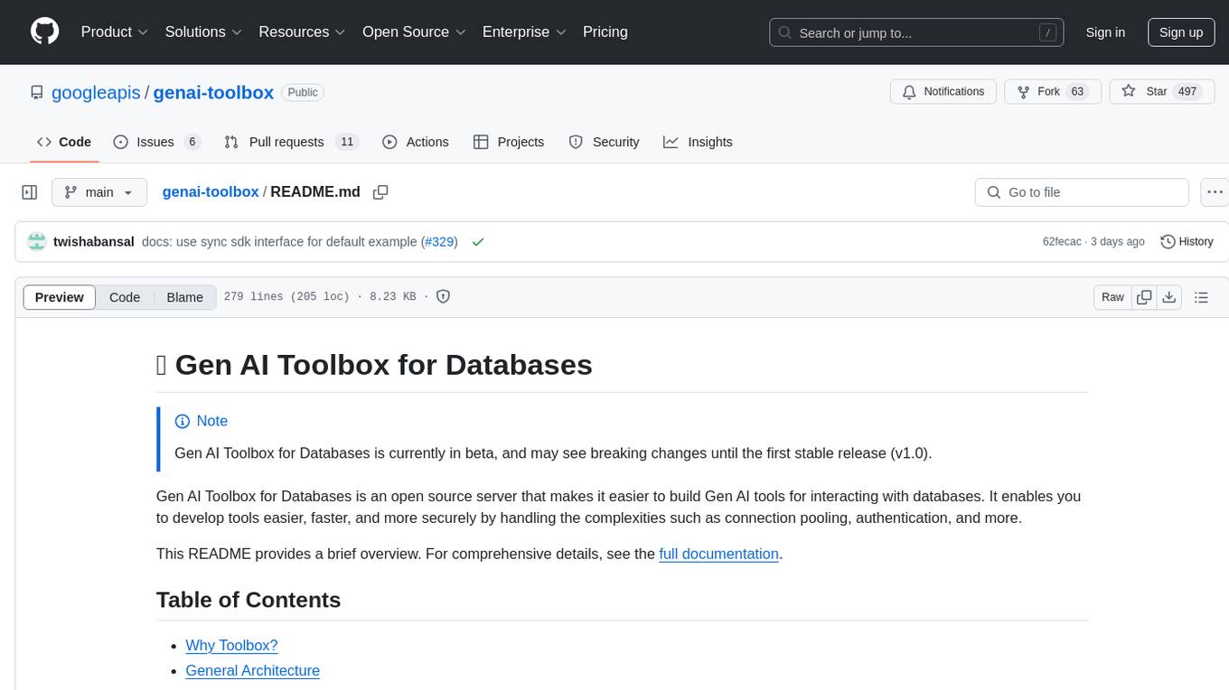Open the Pricing page
1229x690 pixels.
point(605,32)
